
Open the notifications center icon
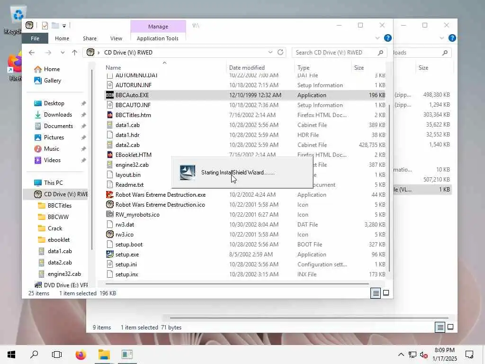tap(469, 355)
